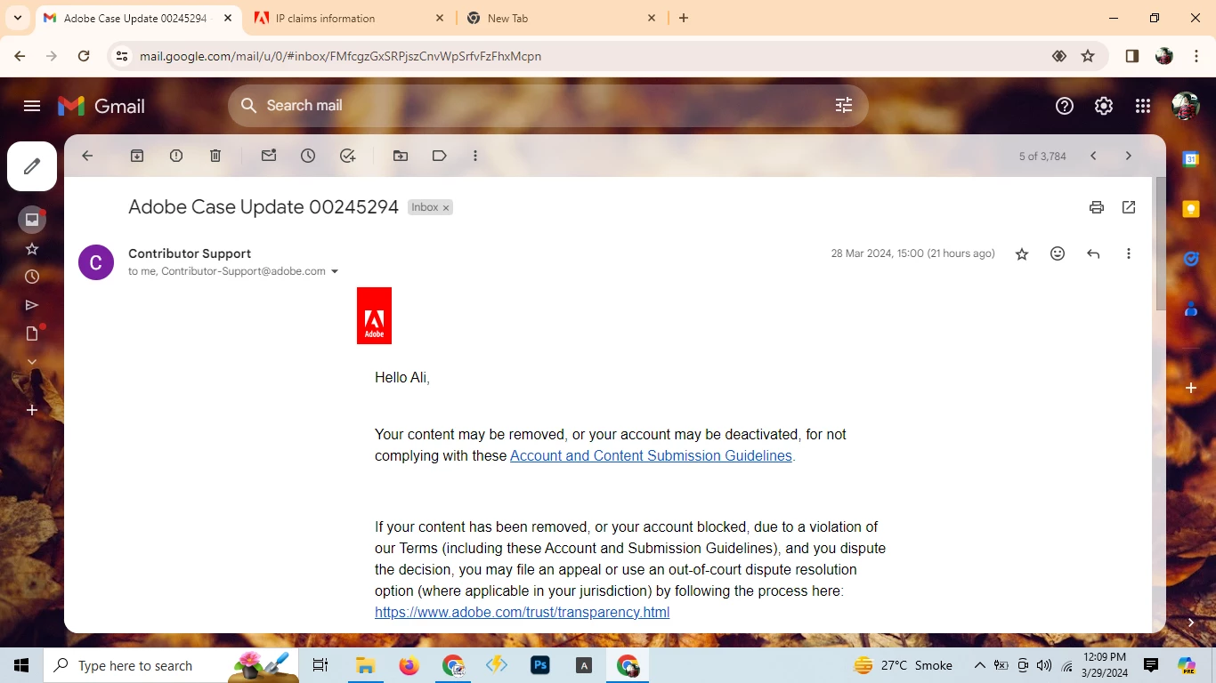Print the email conversation
Image resolution: width=1216 pixels, height=683 pixels.
click(x=1097, y=207)
